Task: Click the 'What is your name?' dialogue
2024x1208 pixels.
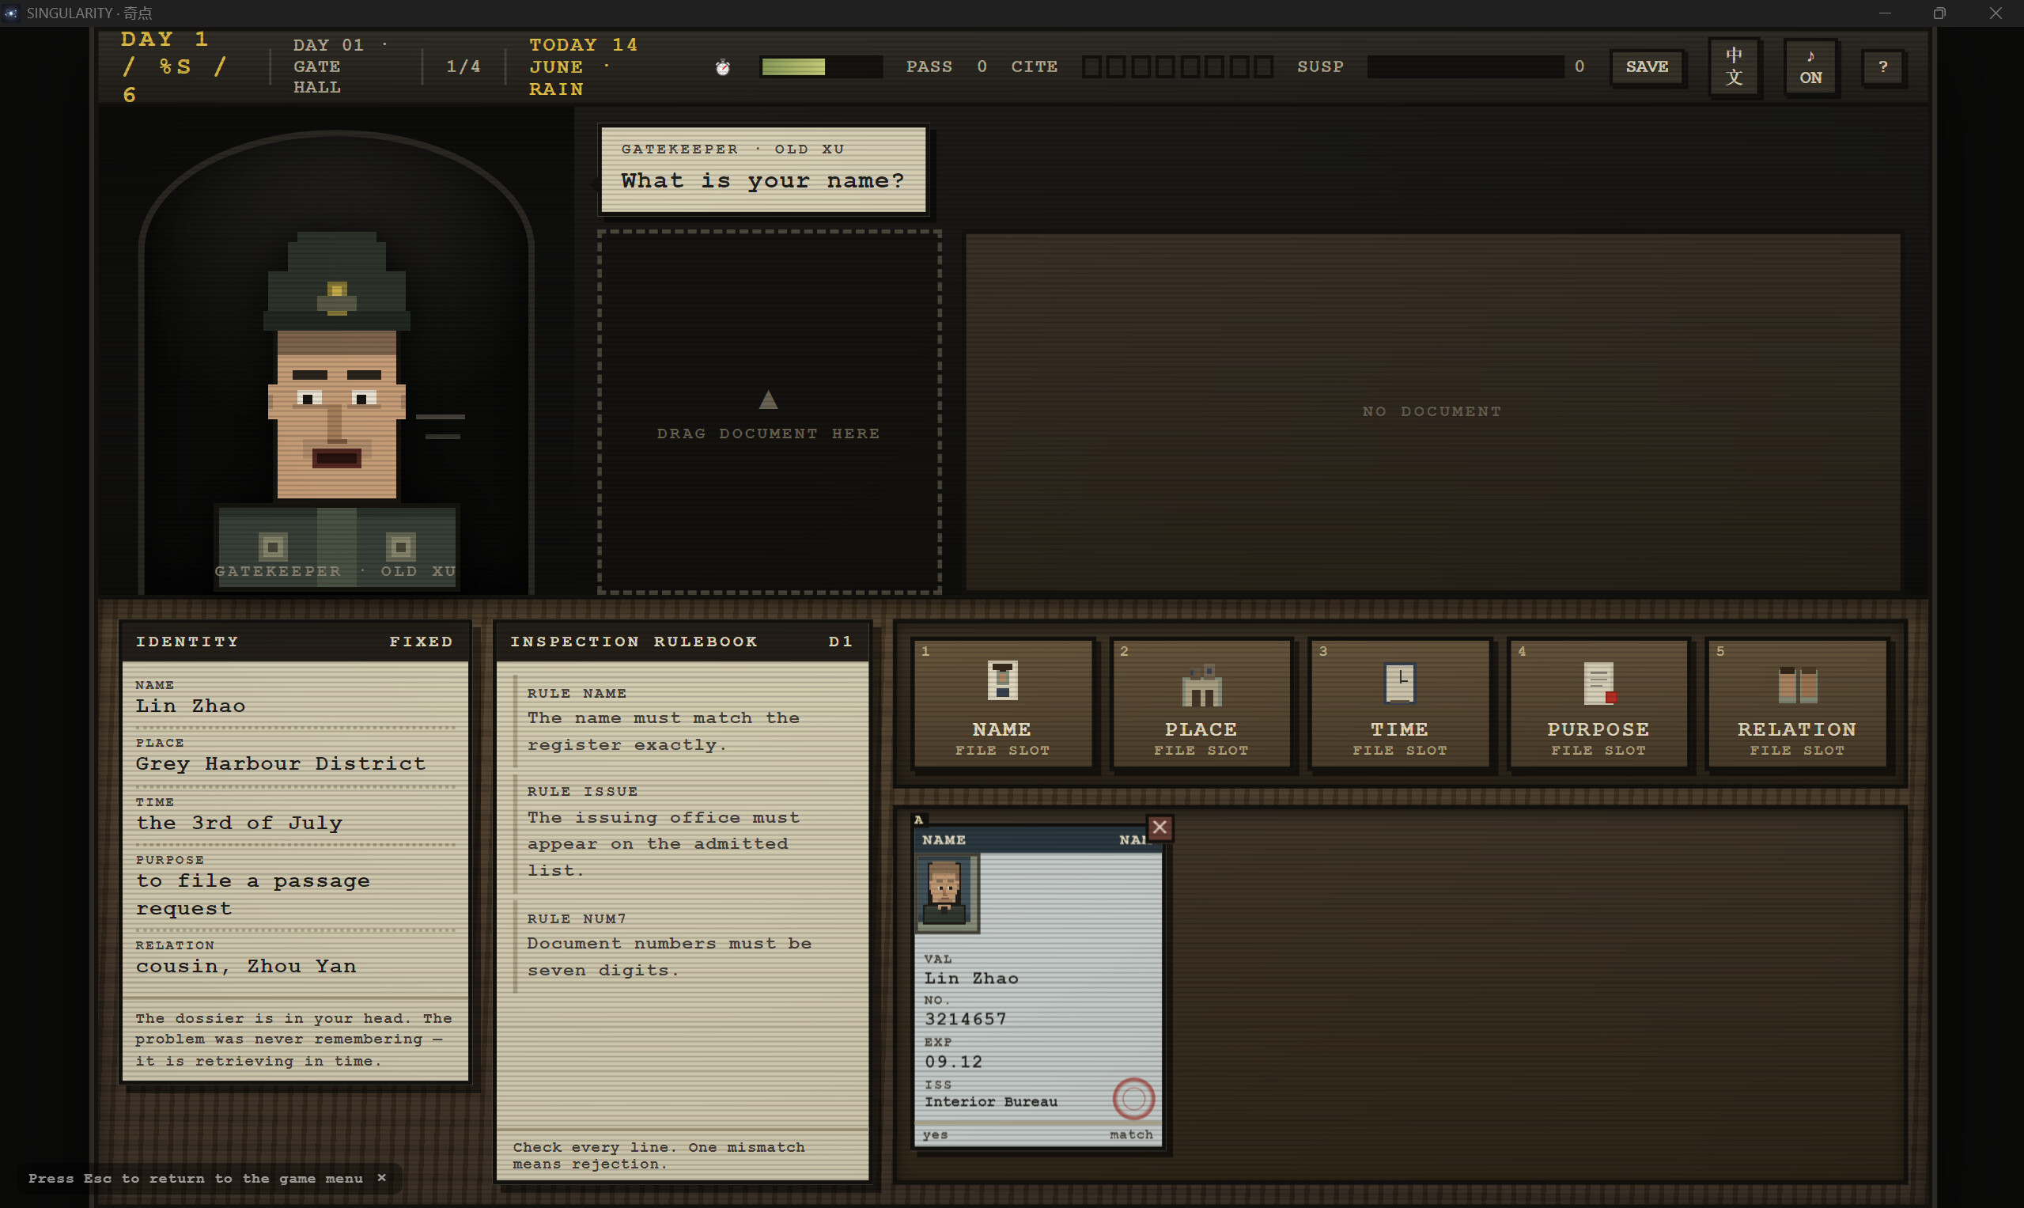Action: point(763,180)
